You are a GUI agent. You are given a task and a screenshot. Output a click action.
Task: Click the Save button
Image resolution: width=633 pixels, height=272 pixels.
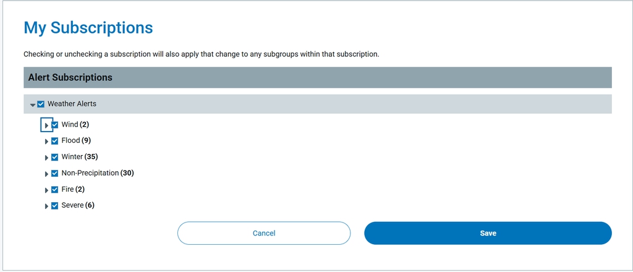tap(488, 233)
